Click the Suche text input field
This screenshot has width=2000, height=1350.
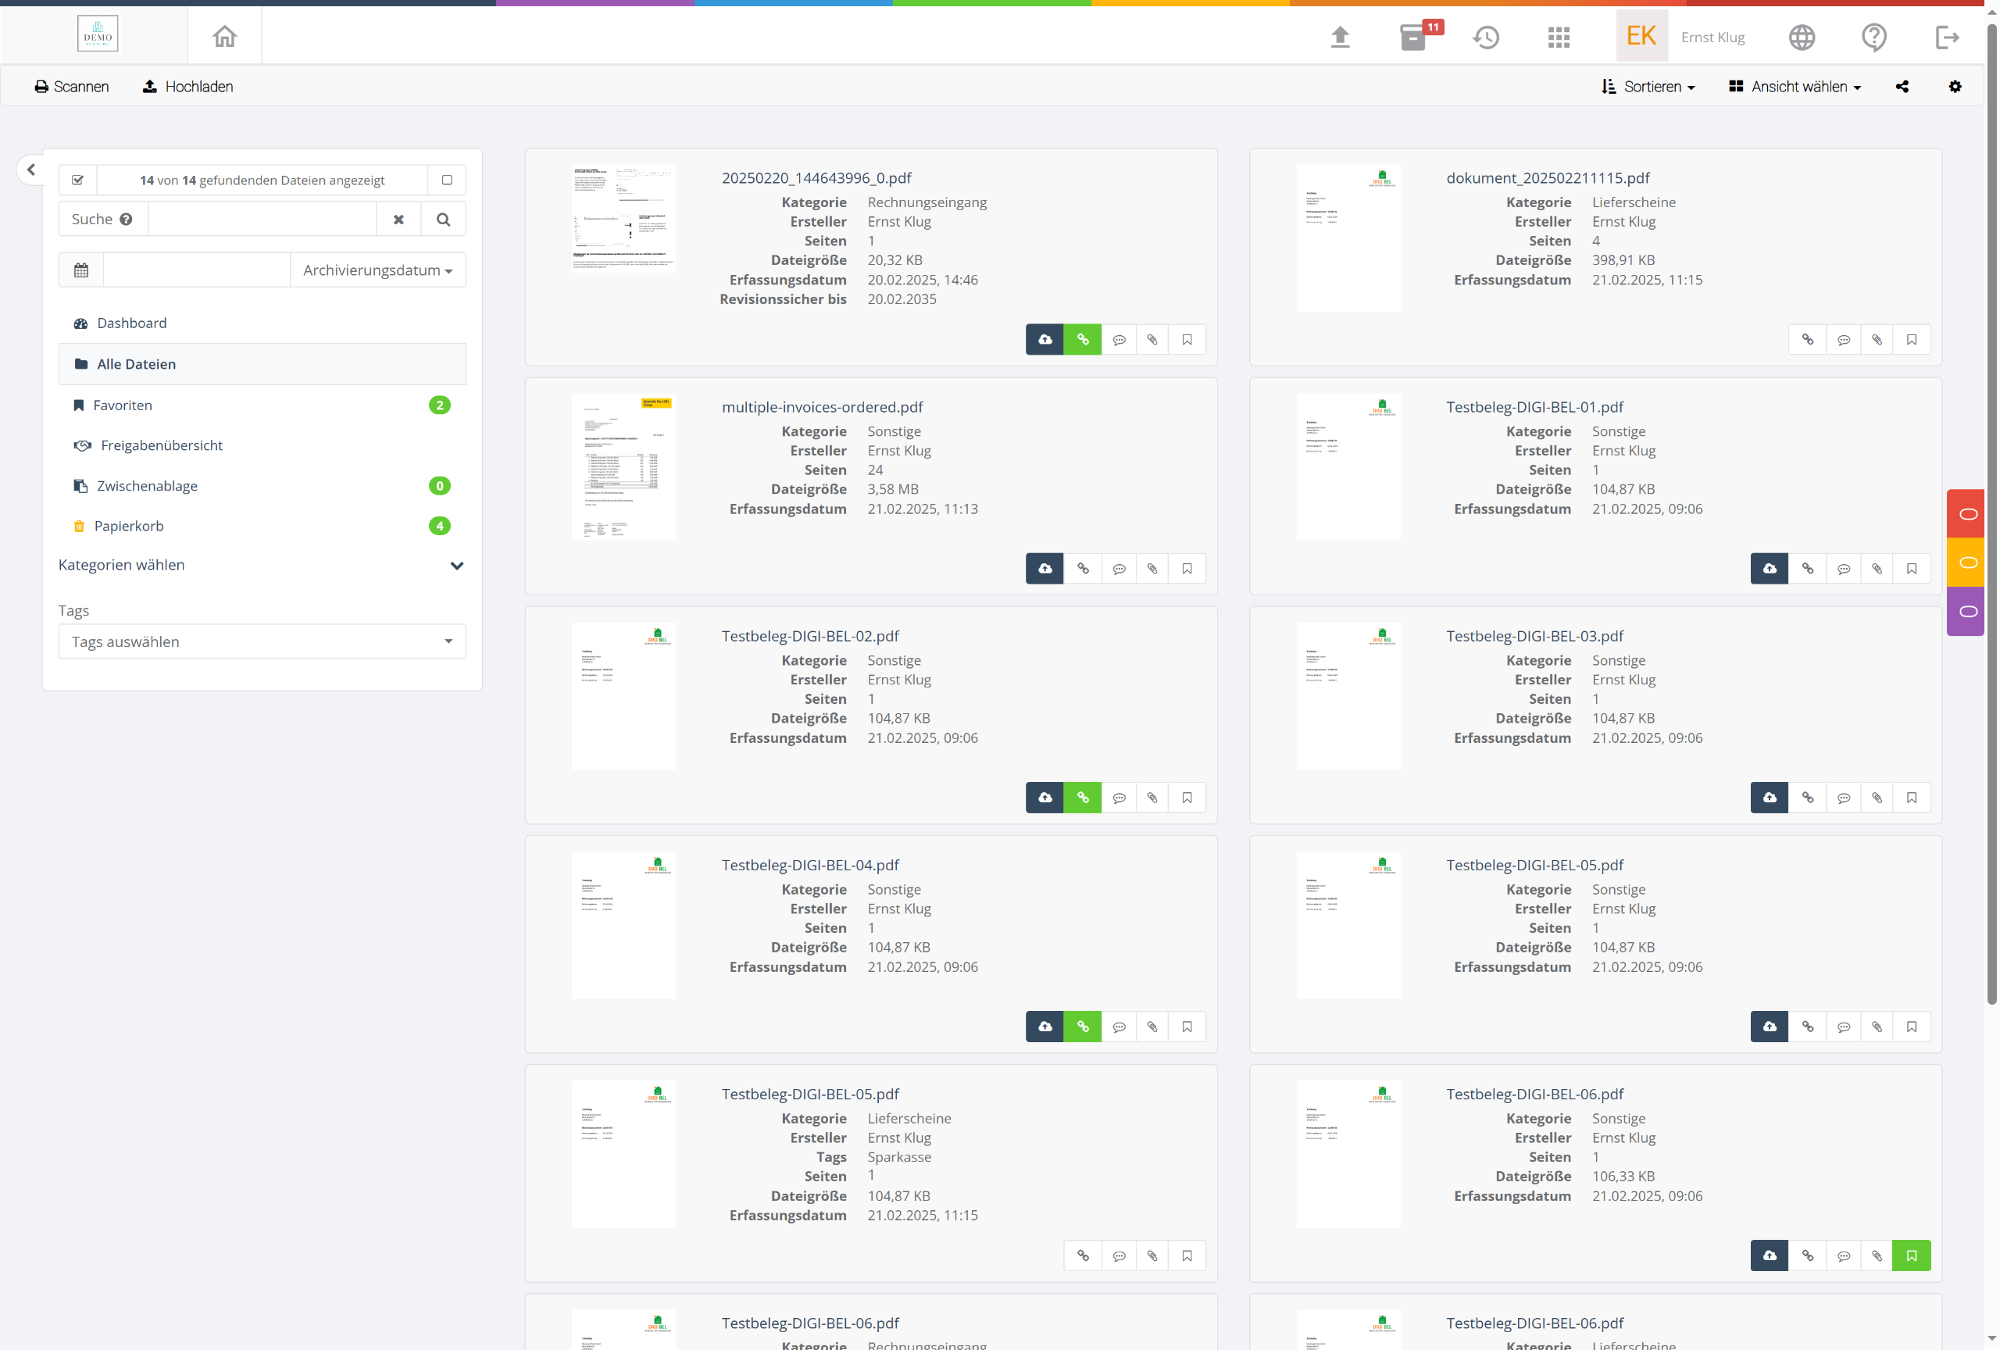coord(262,220)
